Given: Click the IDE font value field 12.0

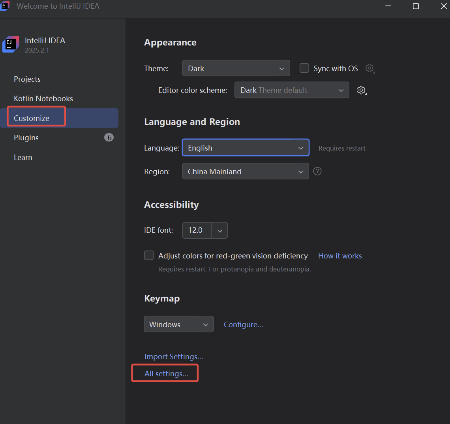Looking at the screenshot, I should pyautogui.click(x=197, y=230).
